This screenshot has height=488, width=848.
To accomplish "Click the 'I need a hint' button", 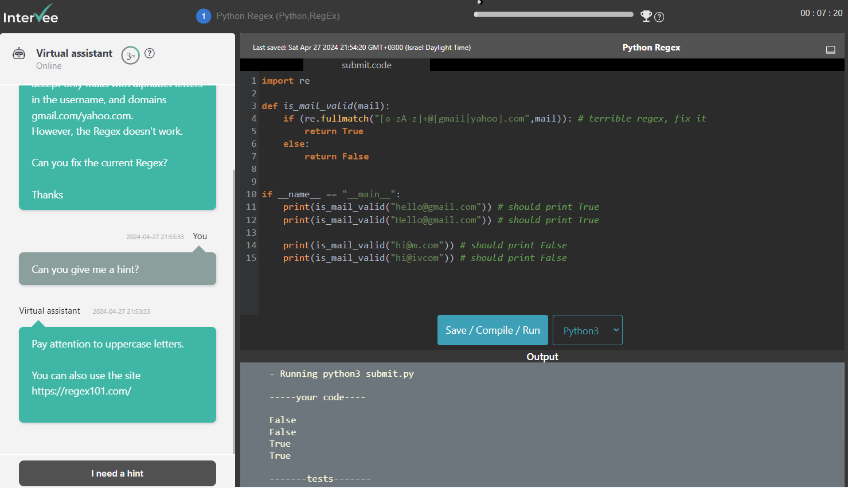I will coord(117,473).
